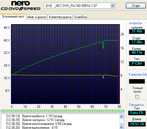Click the log scrollbar up arrow
This screenshot has width=147, height=129.
point(121,117)
